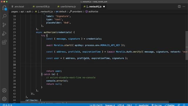Image resolution: width=188 pixels, height=106 pixels.
Task: Open the Source Control view
Action: (x=4, y=25)
